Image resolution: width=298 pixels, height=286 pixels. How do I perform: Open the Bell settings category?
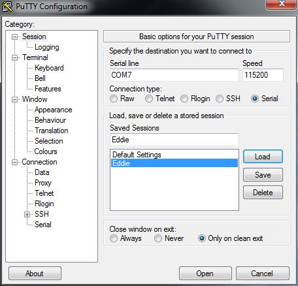pyautogui.click(x=40, y=78)
